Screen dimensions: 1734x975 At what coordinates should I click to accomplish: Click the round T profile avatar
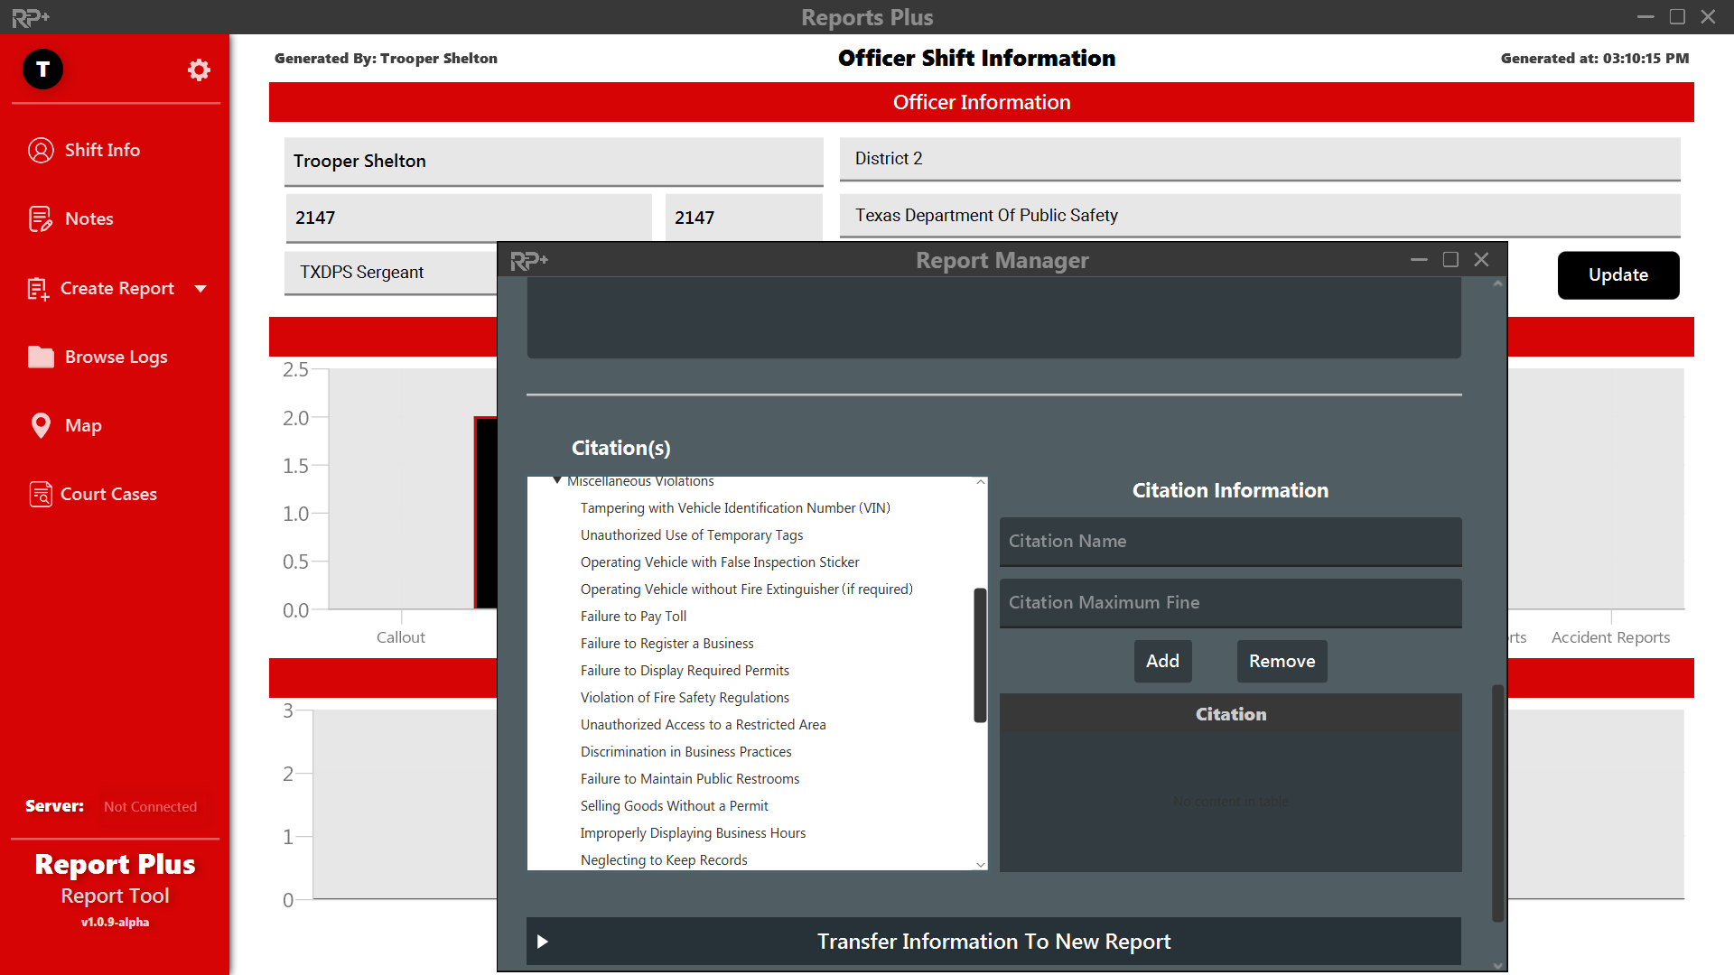point(42,70)
